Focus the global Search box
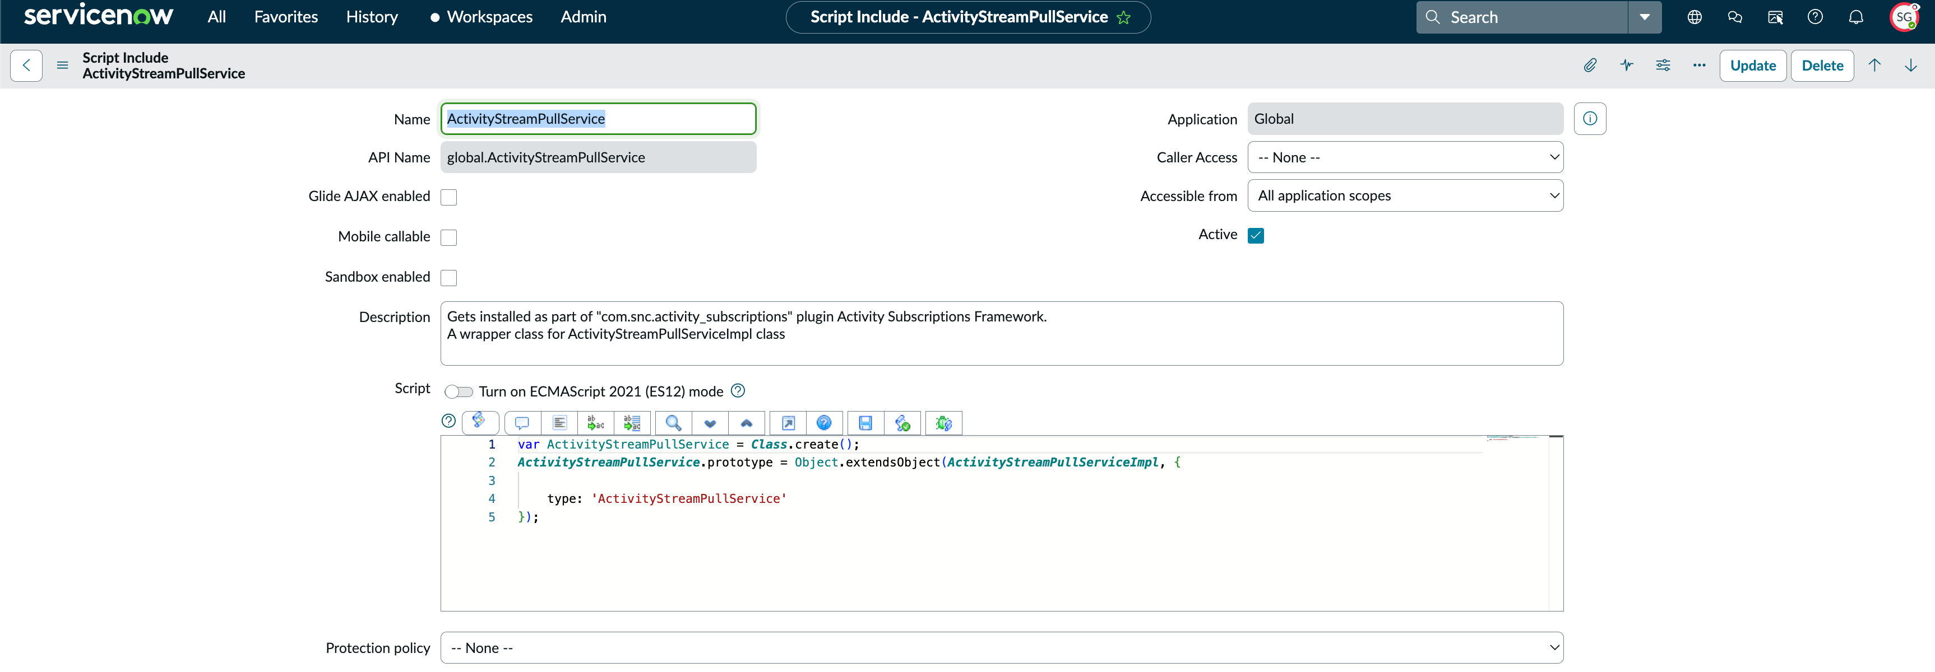 coord(1522,17)
